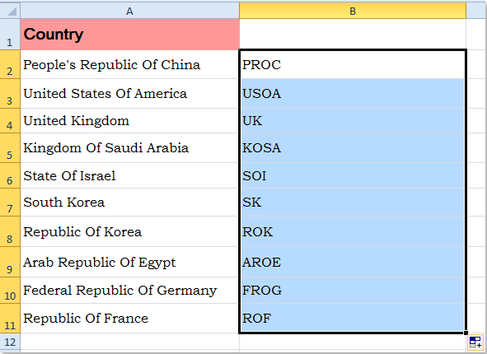This screenshot has height=354, width=487.
Task: Select row 1 header
Action: (x=10, y=34)
